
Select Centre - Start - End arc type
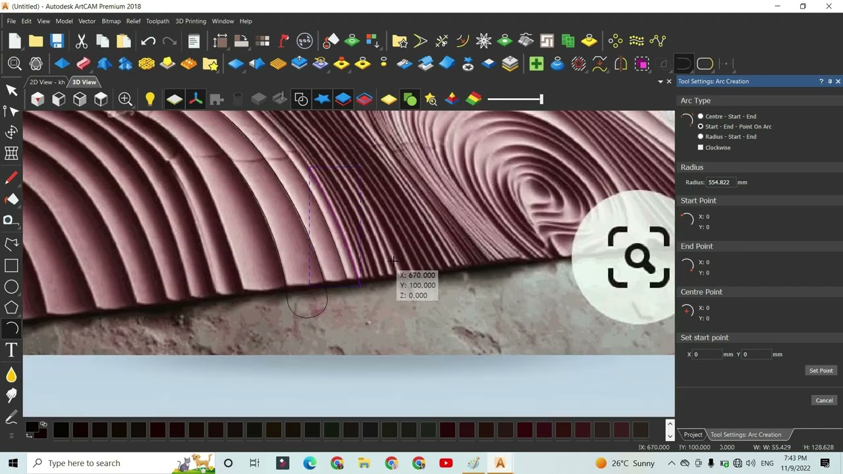coord(701,117)
